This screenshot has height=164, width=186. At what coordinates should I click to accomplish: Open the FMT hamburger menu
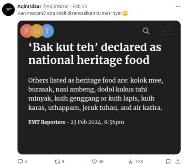pos(166,31)
